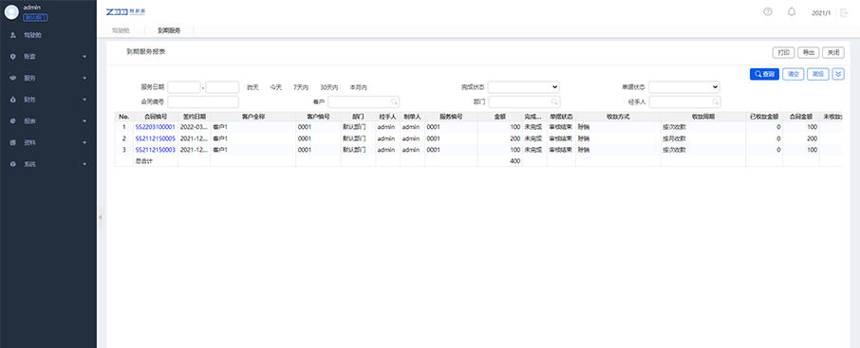Collapse the sidebar with the left-edge arrow handle
Image resolution: width=860 pixels, height=348 pixels.
pos(101,217)
